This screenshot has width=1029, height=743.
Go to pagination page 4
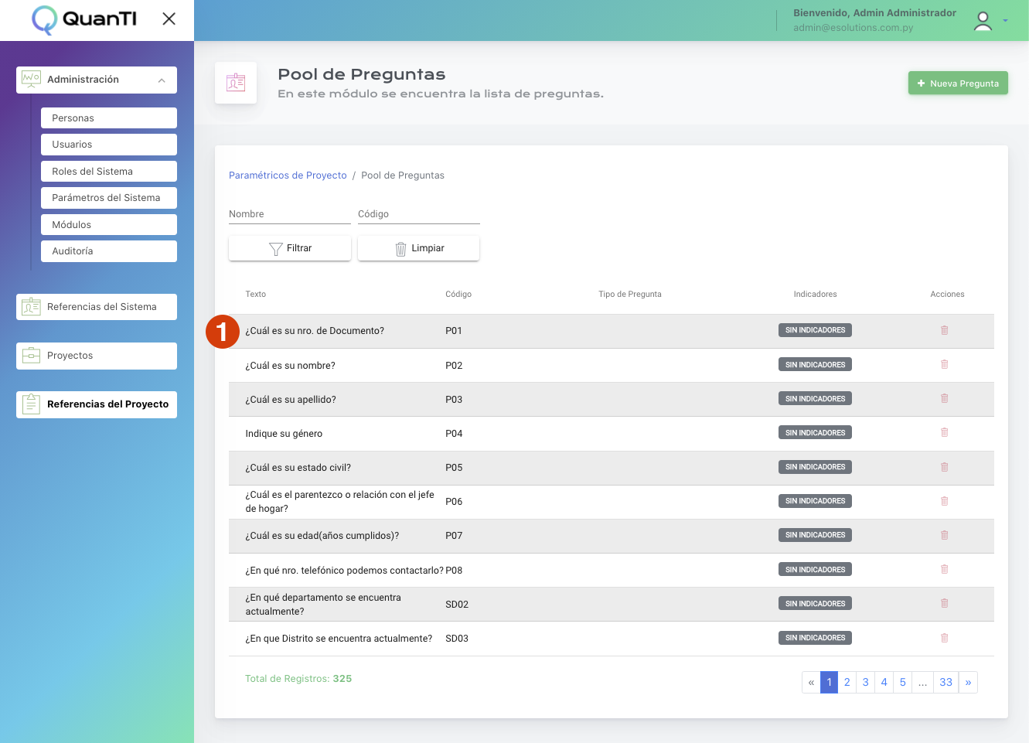click(884, 682)
